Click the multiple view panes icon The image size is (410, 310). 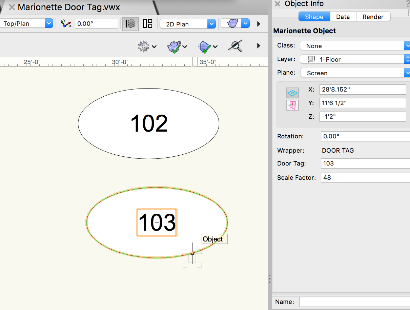[x=148, y=23]
